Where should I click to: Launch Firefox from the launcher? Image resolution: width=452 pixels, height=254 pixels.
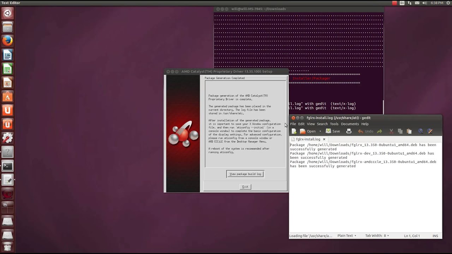tap(7, 41)
